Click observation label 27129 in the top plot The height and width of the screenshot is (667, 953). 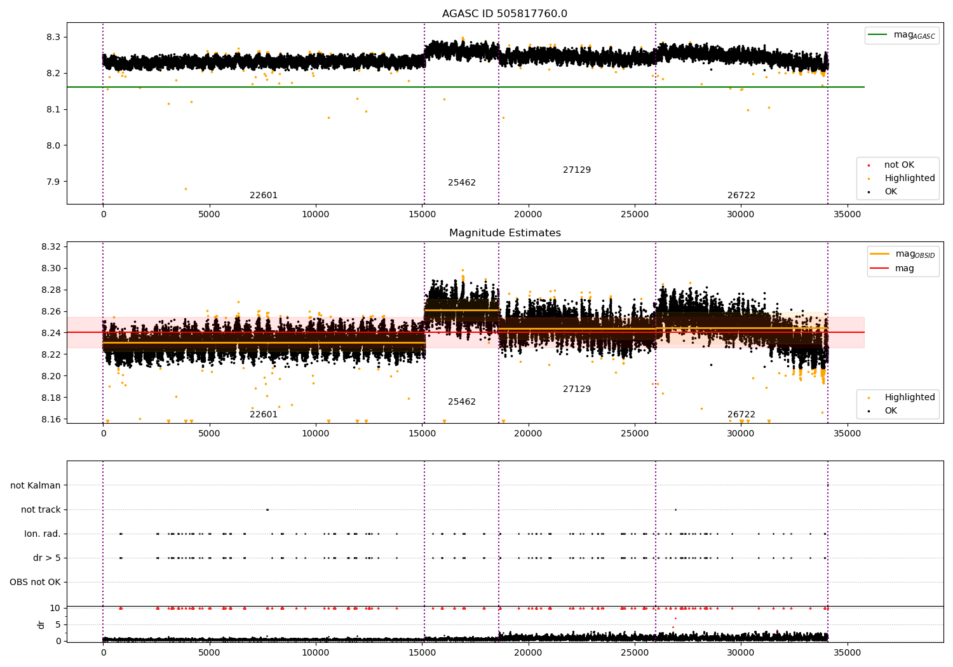tap(577, 170)
